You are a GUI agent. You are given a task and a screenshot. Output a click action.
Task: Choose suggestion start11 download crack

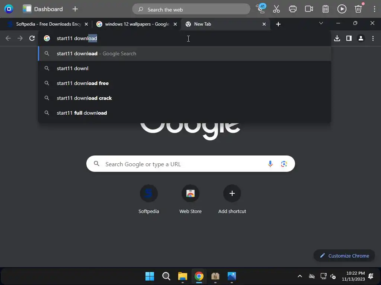(185, 98)
